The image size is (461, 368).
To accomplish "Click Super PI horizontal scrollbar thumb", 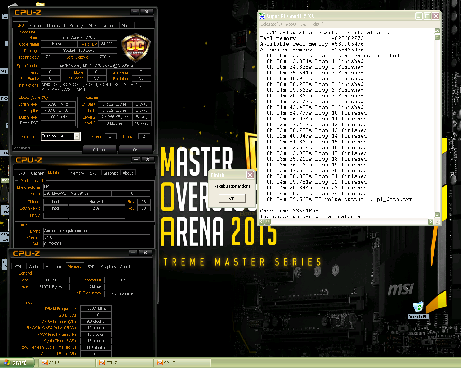I will [x=268, y=221].
